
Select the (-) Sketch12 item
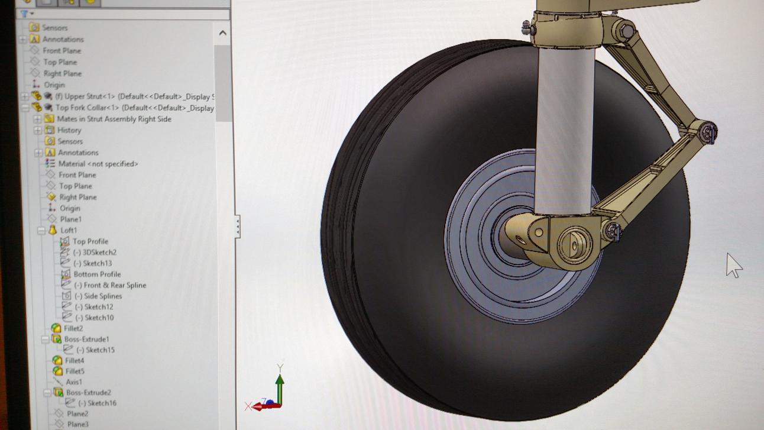point(95,306)
